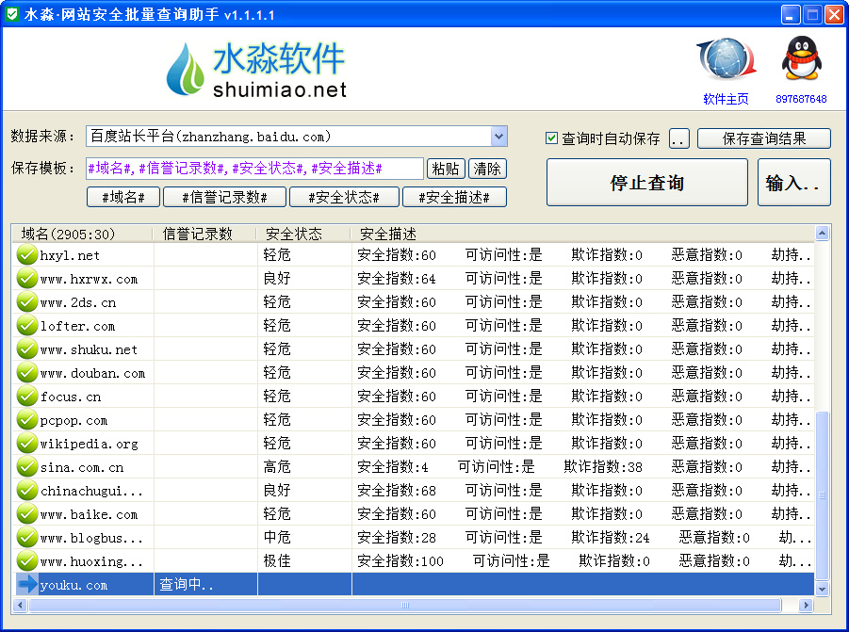Click the 粘贴 paste button
This screenshot has height=632, width=849.
pyautogui.click(x=445, y=167)
